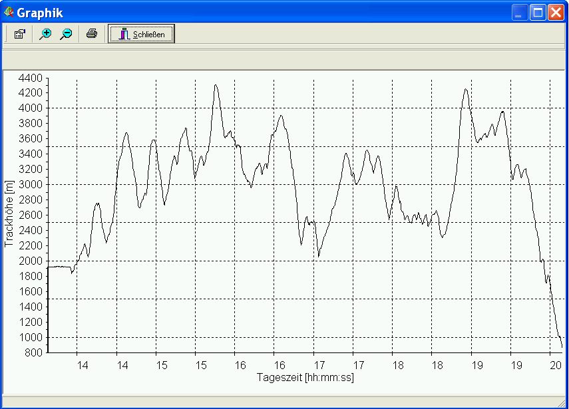The height and width of the screenshot is (409, 569).
Task: Click the Graphik window app icon
Action: pyautogui.click(x=9, y=12)
